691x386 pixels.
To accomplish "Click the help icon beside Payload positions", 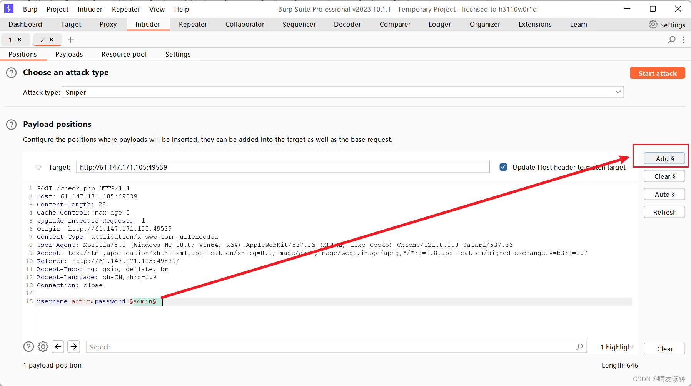I will point(11,125).
